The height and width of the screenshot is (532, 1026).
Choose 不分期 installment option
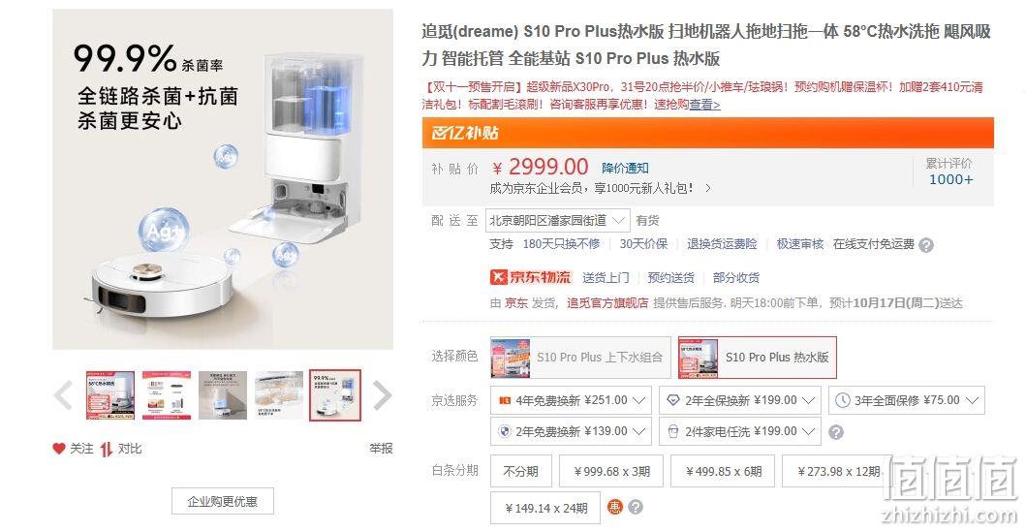coord(521,471)
